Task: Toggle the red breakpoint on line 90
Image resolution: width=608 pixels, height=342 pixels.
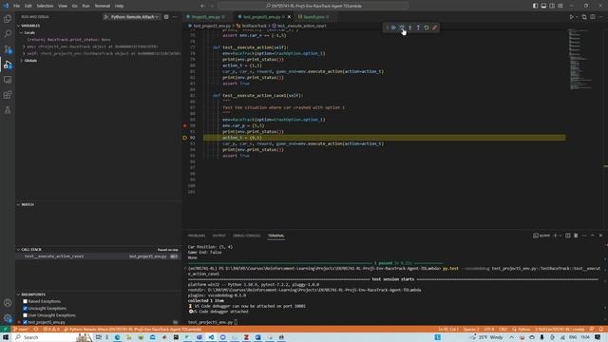Action: (x=185, y=125)
